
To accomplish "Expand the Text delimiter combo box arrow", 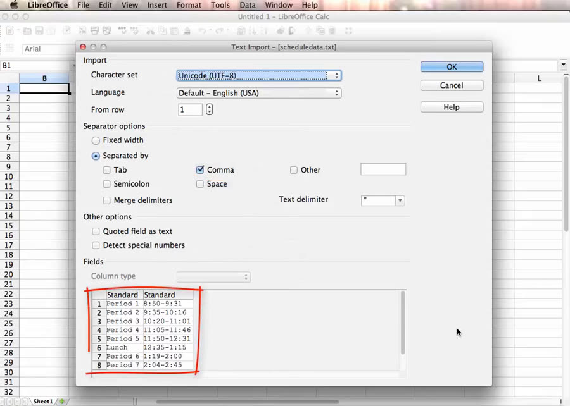I will pyautogui.click(x=400, y=200).
